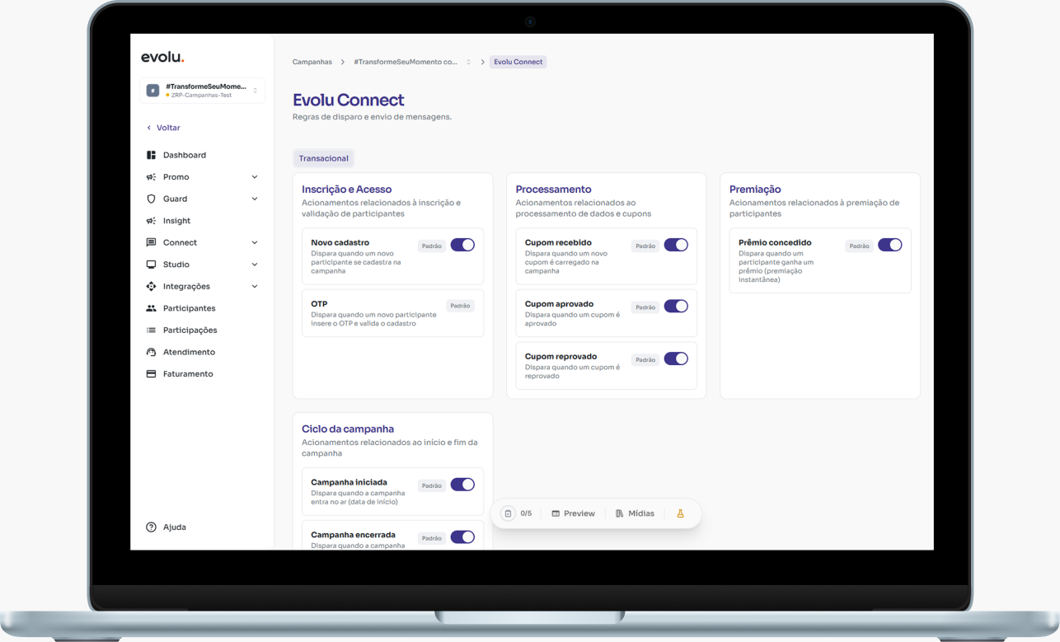The height and width of the screenshot is (642, 1060).
Task: Open the #TransformeSeuMome... campaign selector
Action: coord(203,91)
